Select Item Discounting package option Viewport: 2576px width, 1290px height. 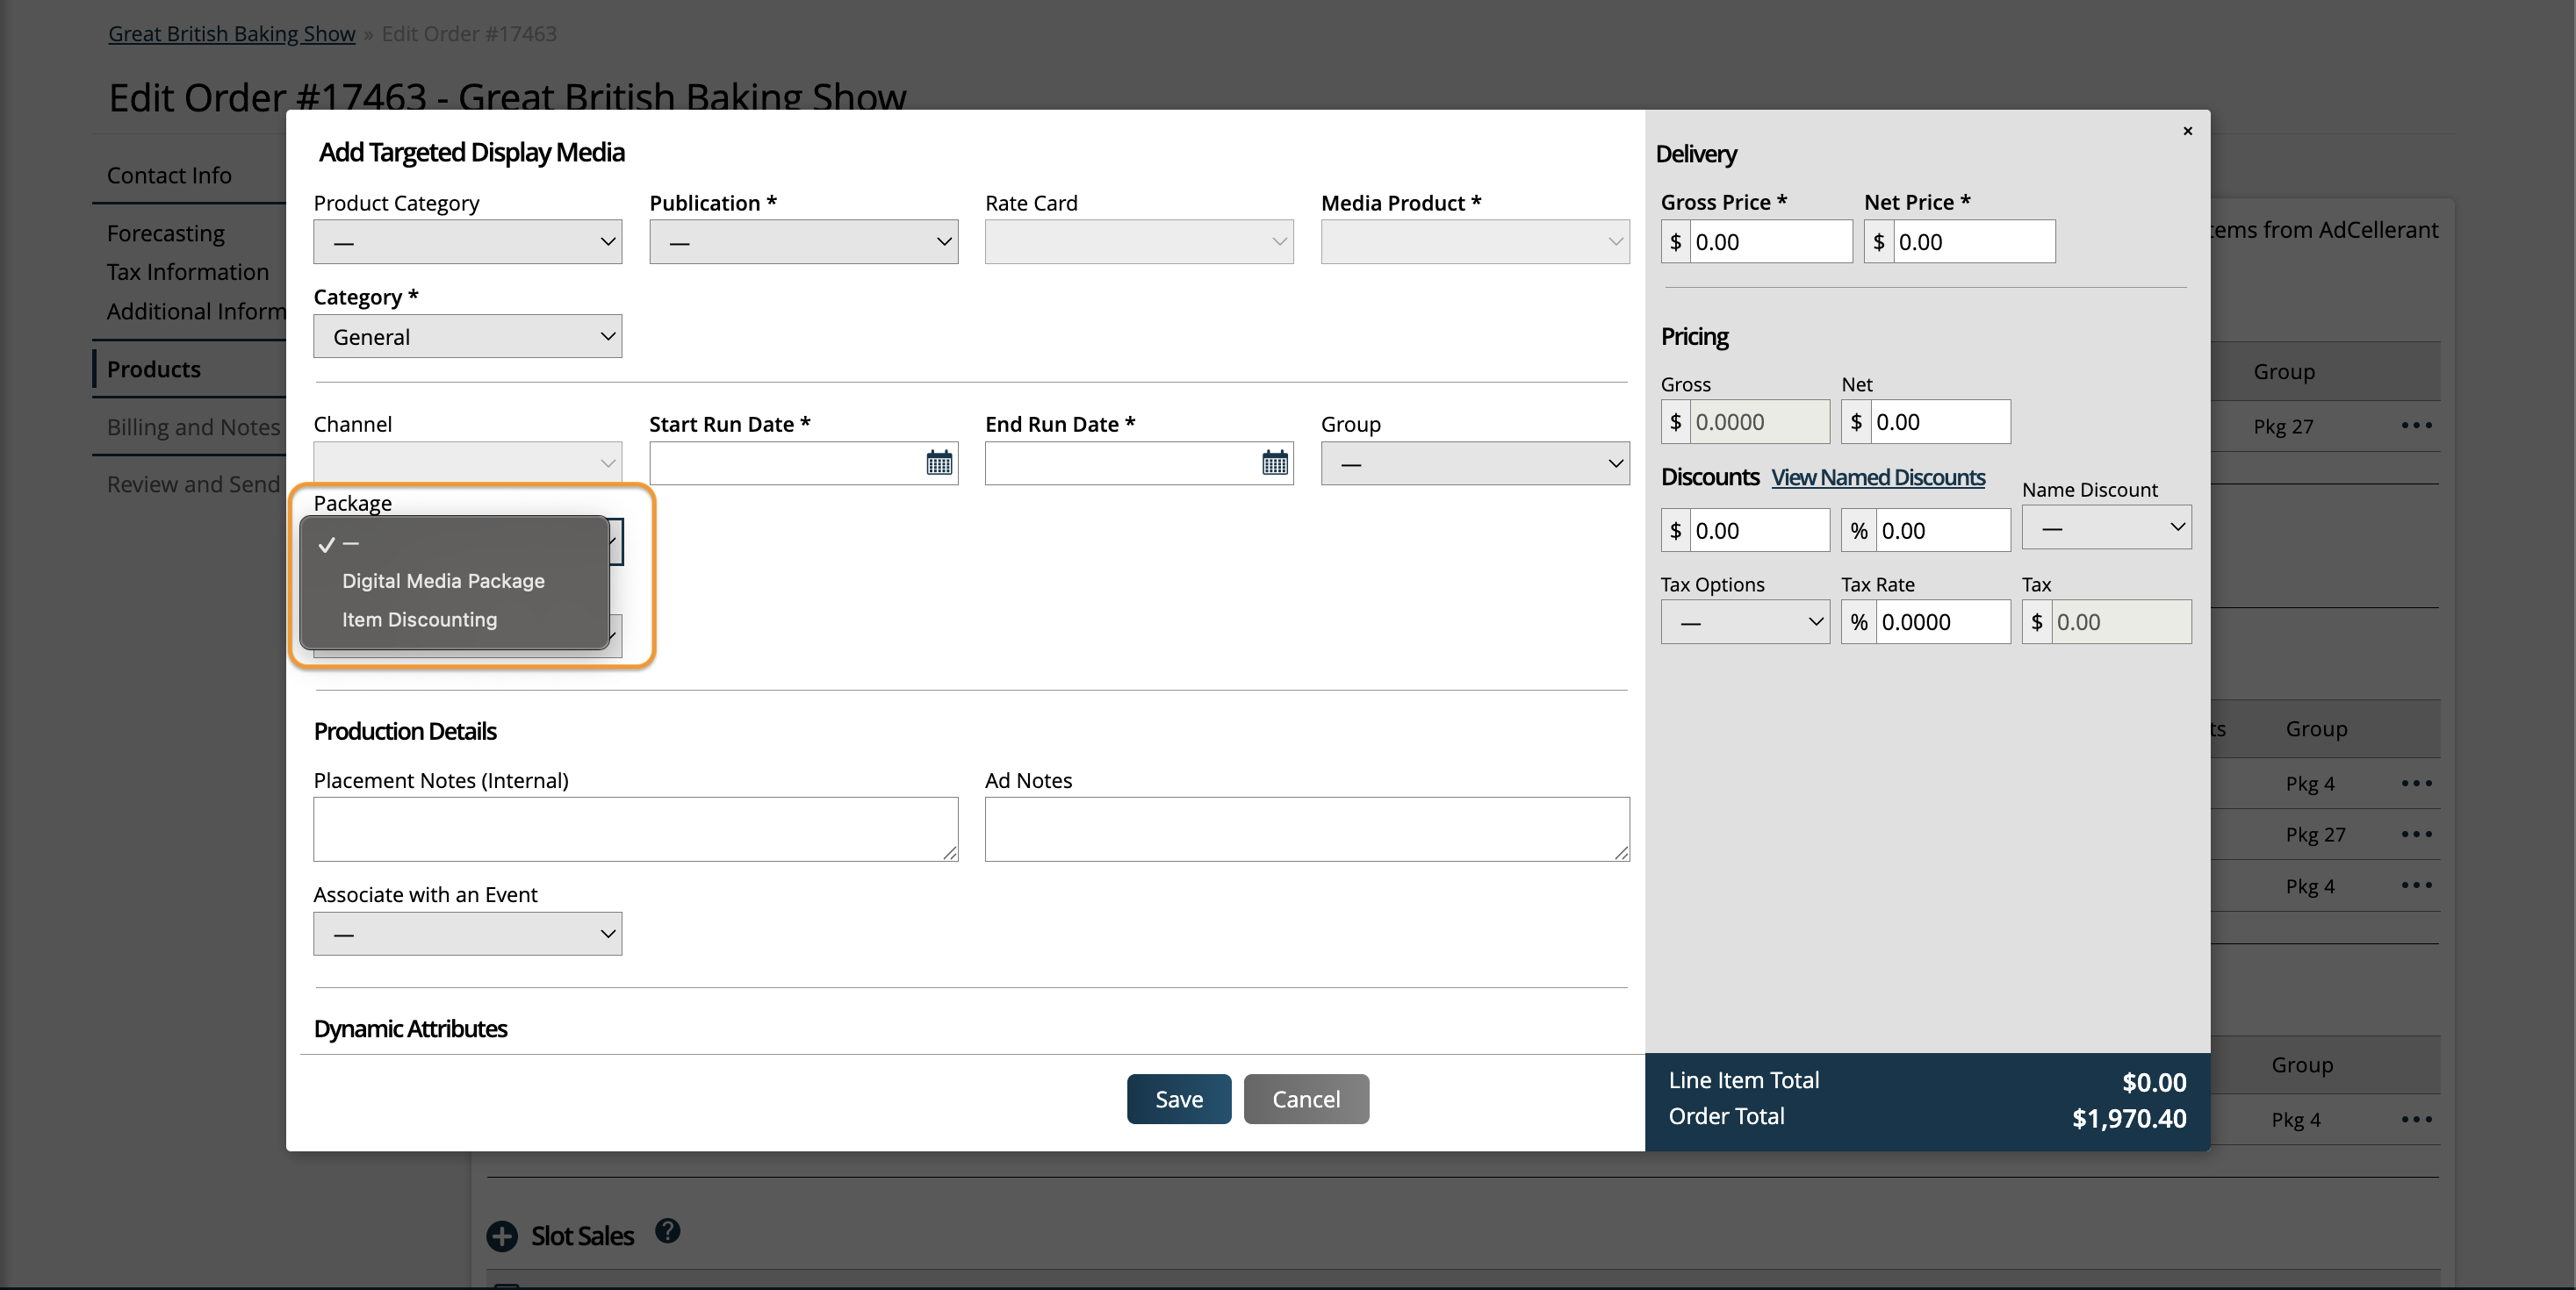419,620
